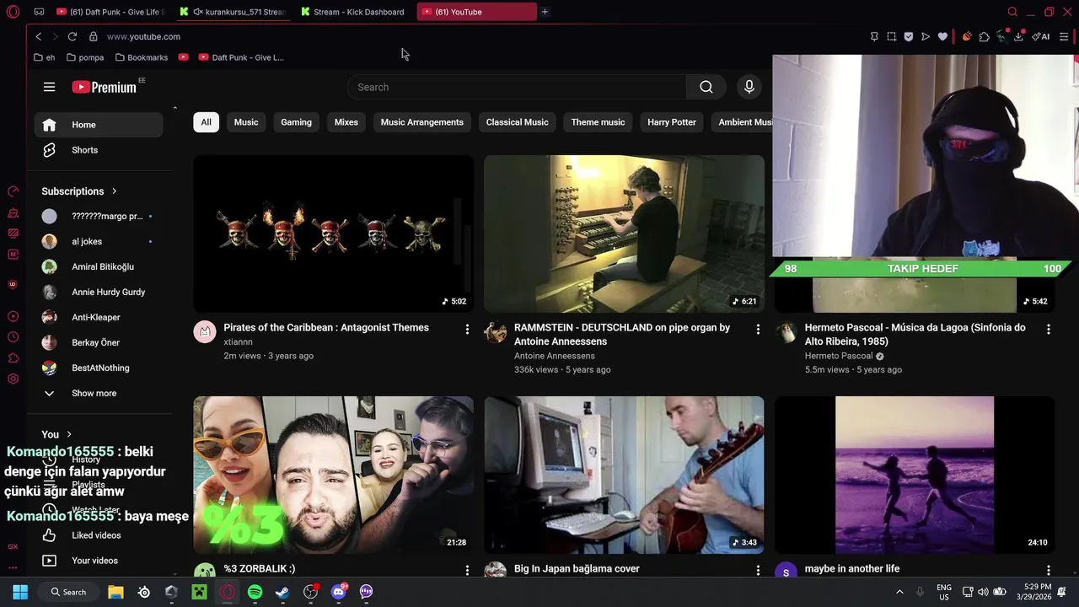Toggle the taskbar volume speaker icon

tap(983, 592)
